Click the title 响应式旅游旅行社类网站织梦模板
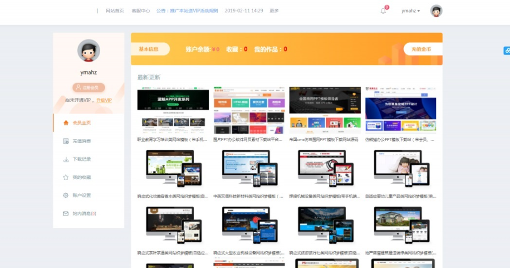Screen dimensions: 510x268 325,253
